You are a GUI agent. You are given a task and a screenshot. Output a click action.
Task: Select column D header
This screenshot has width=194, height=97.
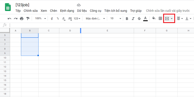point(70,31)
